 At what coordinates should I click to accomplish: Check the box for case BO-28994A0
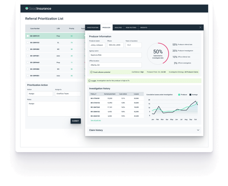(x=27, y=63)
